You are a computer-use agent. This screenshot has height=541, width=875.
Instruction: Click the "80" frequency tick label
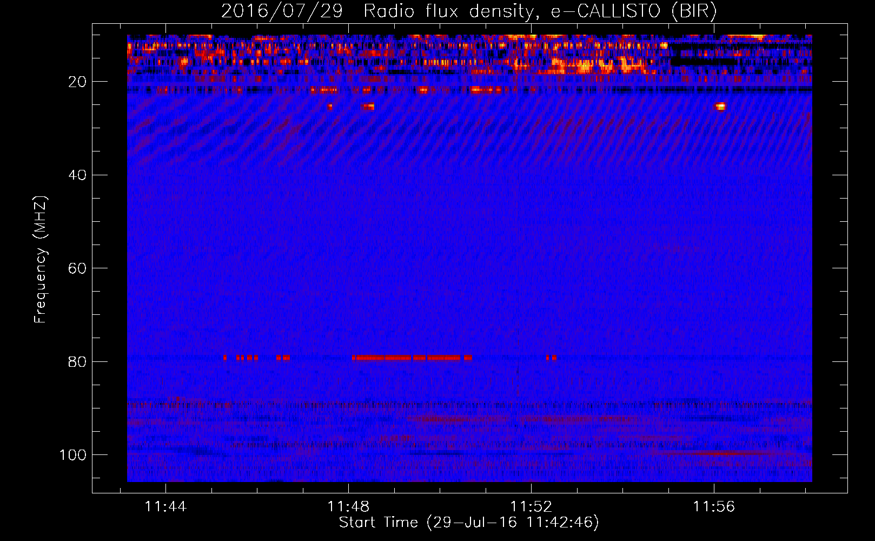click(78, 361)
